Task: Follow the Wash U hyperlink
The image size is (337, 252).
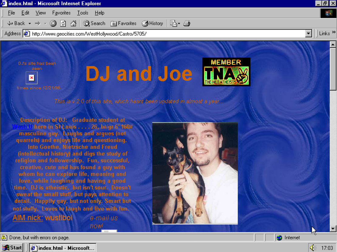Action: click(22, 127)
